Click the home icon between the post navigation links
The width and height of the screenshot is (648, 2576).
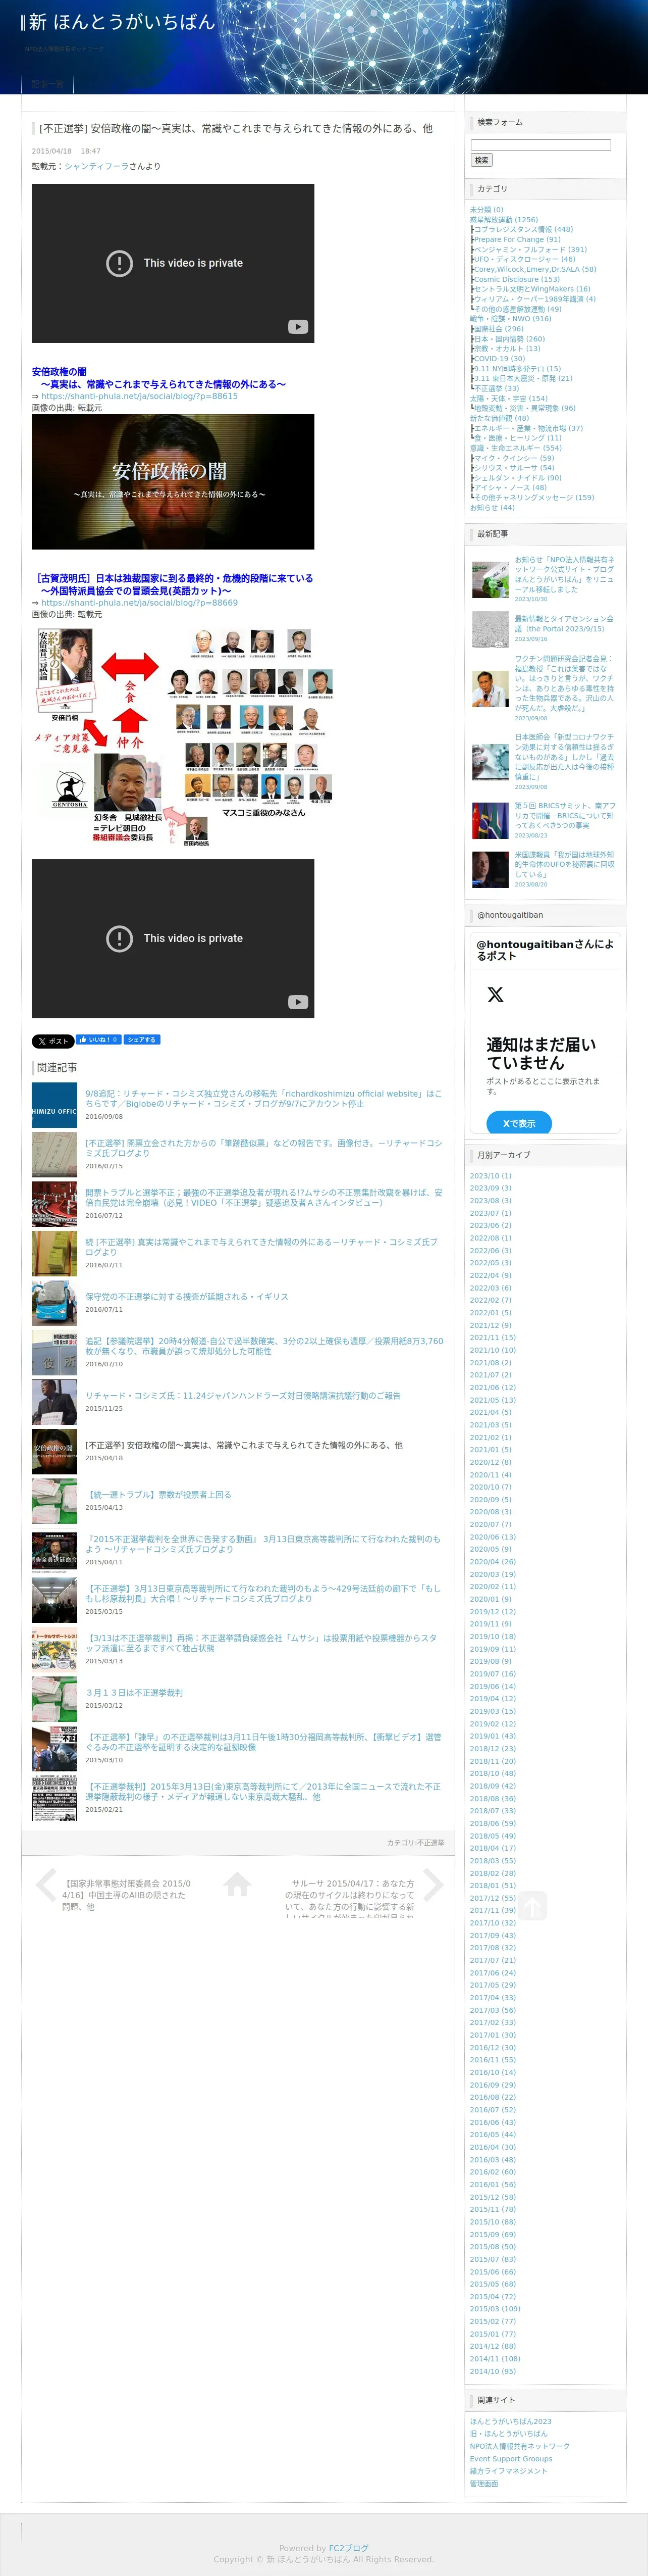pos(238,1884)
